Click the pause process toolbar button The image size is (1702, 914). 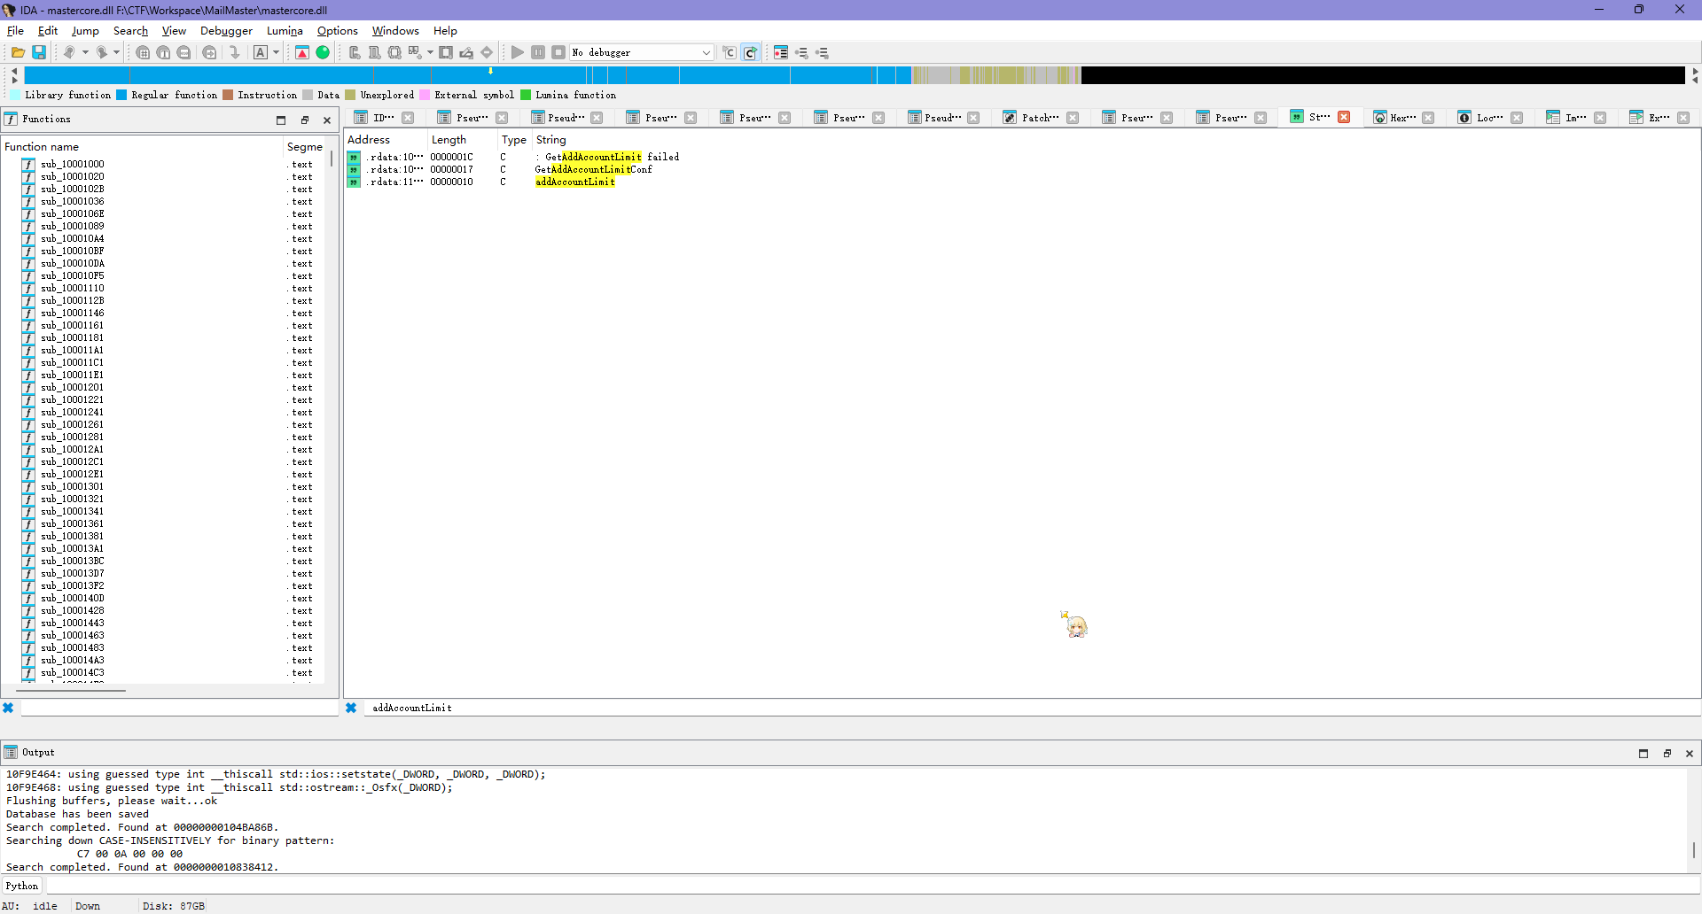[x=538, y=52]
